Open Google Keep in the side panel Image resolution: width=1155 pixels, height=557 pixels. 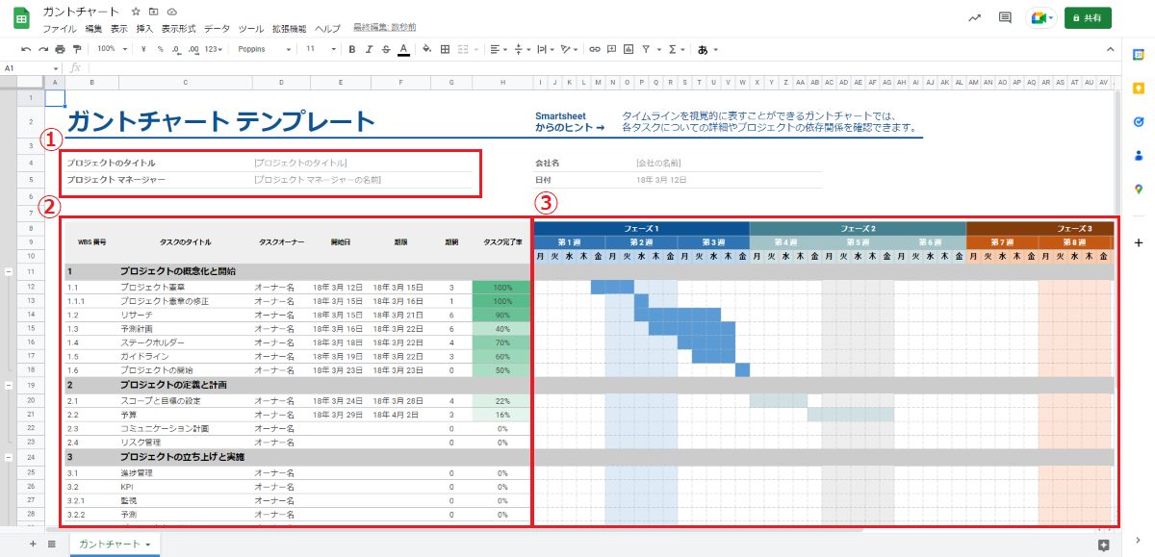(1139, 89)
